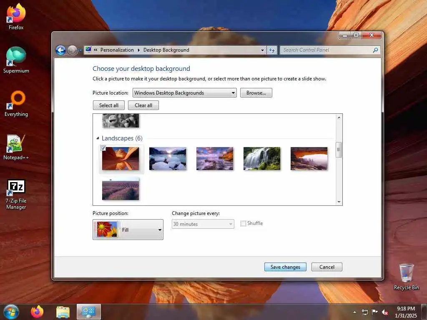The width and height of the screenshot is (427, 320).
Task: Click the wallpaper list scroll up arrow
Action: [x=339, y=117]
